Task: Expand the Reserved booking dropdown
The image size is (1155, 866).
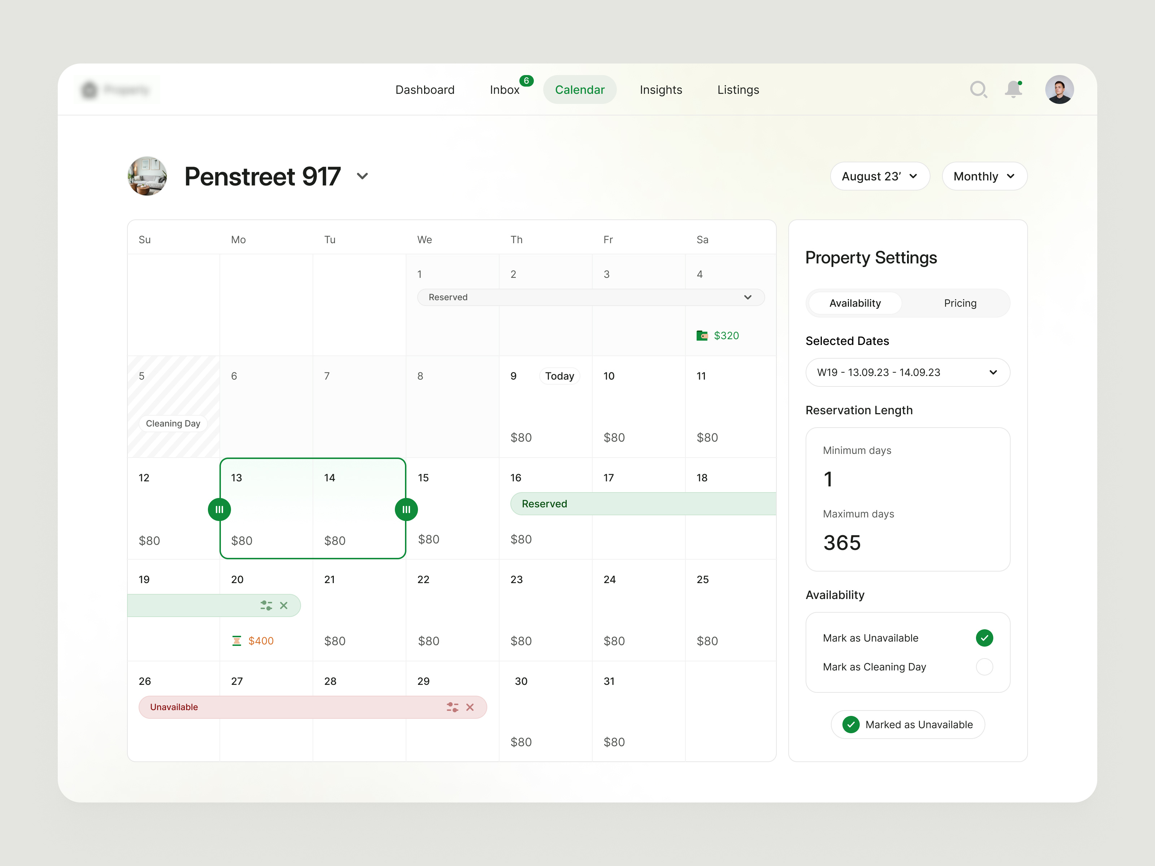Action: click(x=748, y=297)
